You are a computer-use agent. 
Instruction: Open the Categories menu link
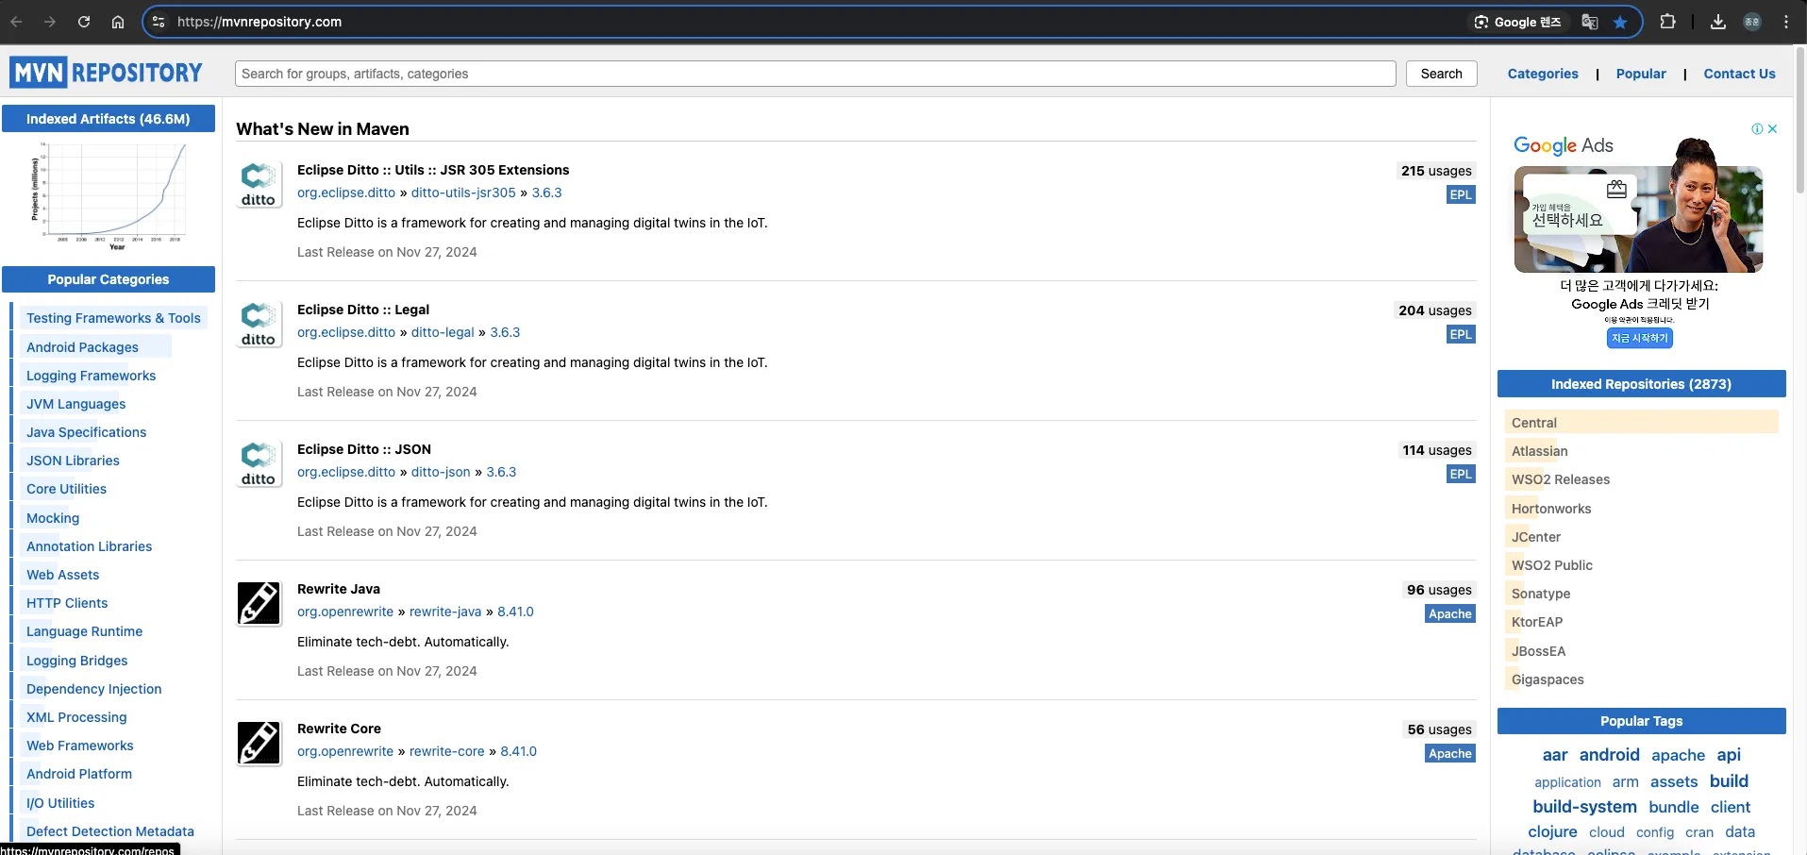tap(1543, 74)
